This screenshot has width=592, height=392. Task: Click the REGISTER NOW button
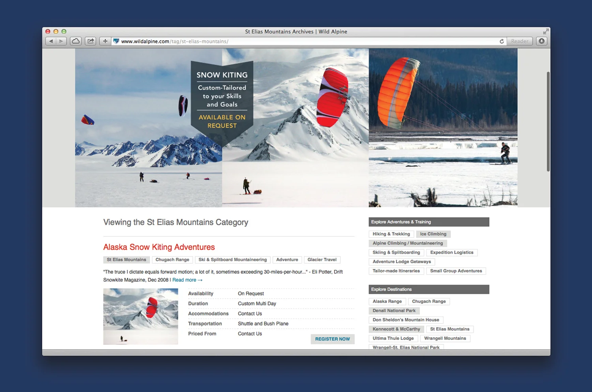(x=332, y=339)
